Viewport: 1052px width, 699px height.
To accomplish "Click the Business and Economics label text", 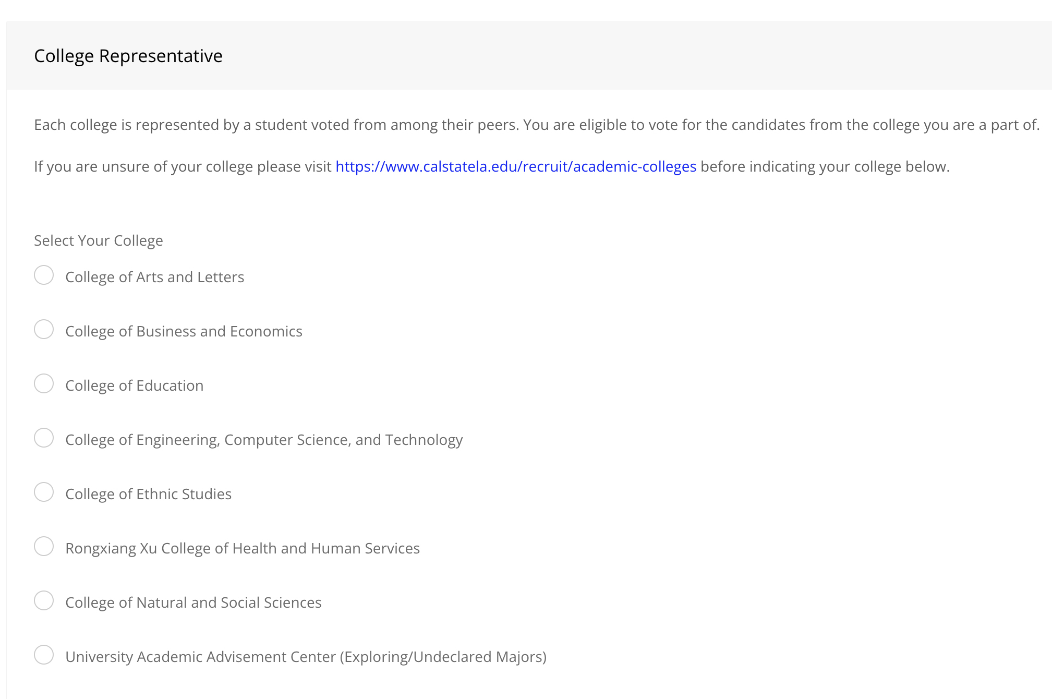I will tap(184, 331).
